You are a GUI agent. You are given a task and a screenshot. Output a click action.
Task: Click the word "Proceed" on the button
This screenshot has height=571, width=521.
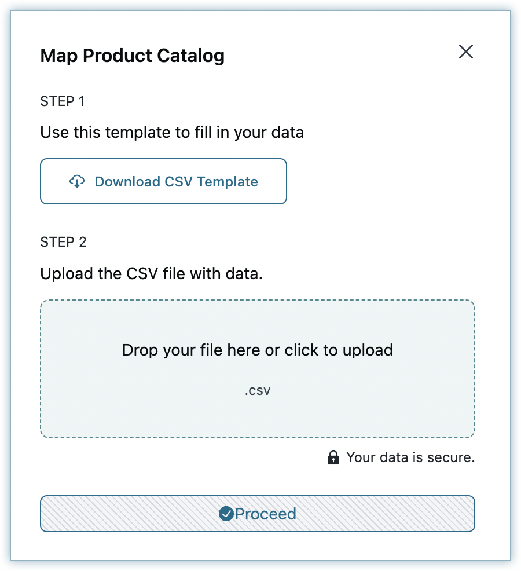(x=266, y=514)
